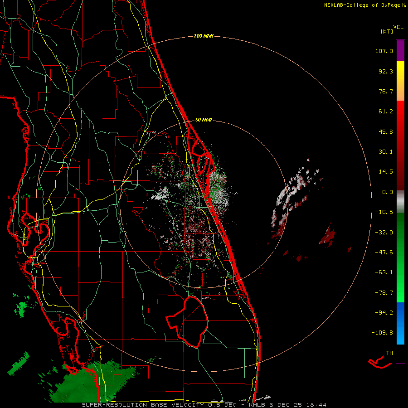Click the [KT] units label
The image size is (408, 408).
pyautogui.click(x=387, y=31)
